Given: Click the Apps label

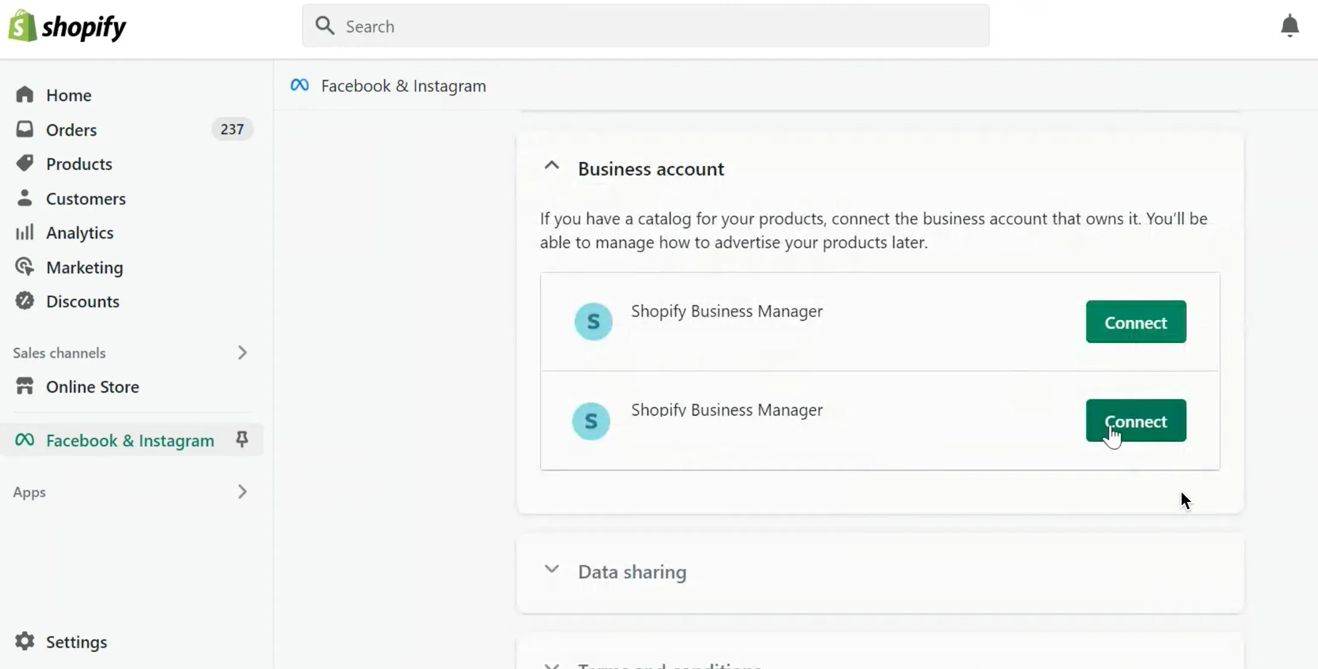Looking at the screenshot, I should (29, 492).
